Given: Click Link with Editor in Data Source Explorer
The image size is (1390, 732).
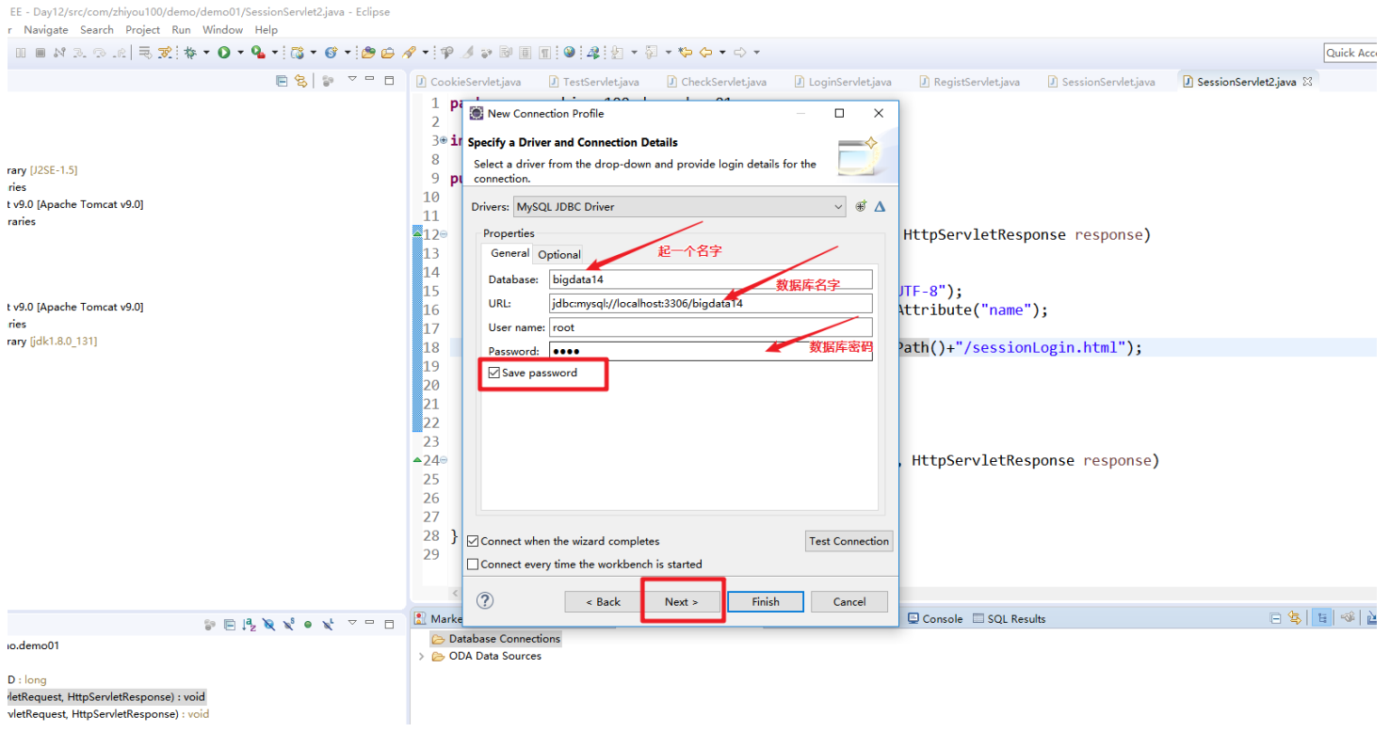Looking at the screenshot, I should tap(1295, 618).
